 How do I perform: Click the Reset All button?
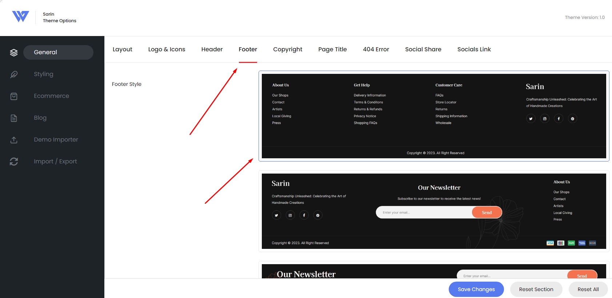click(588, 289)
